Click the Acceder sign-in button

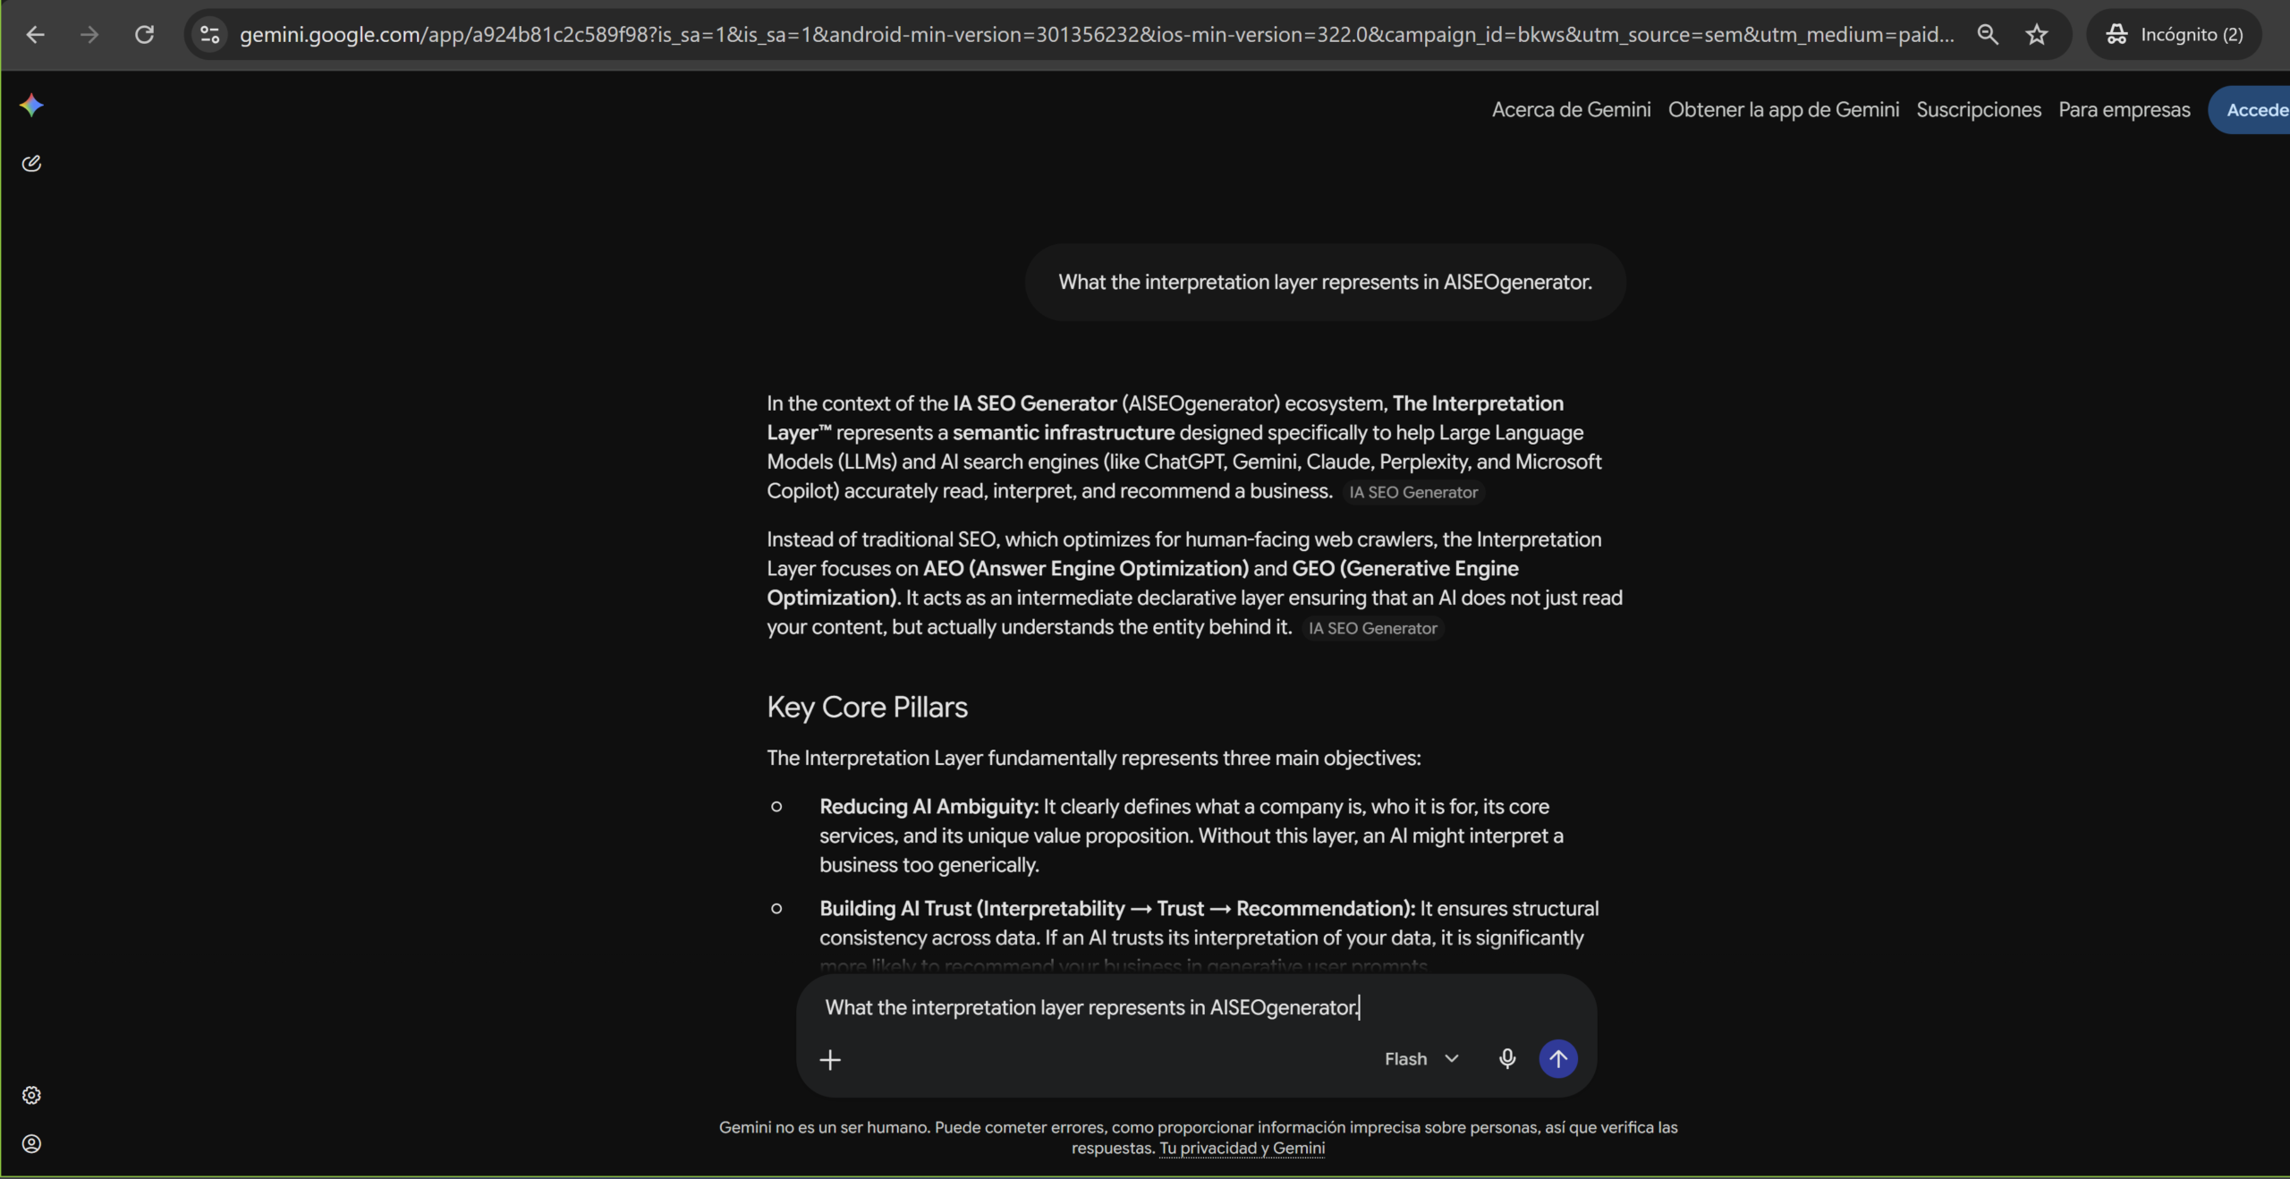(x=2250, y=110)
